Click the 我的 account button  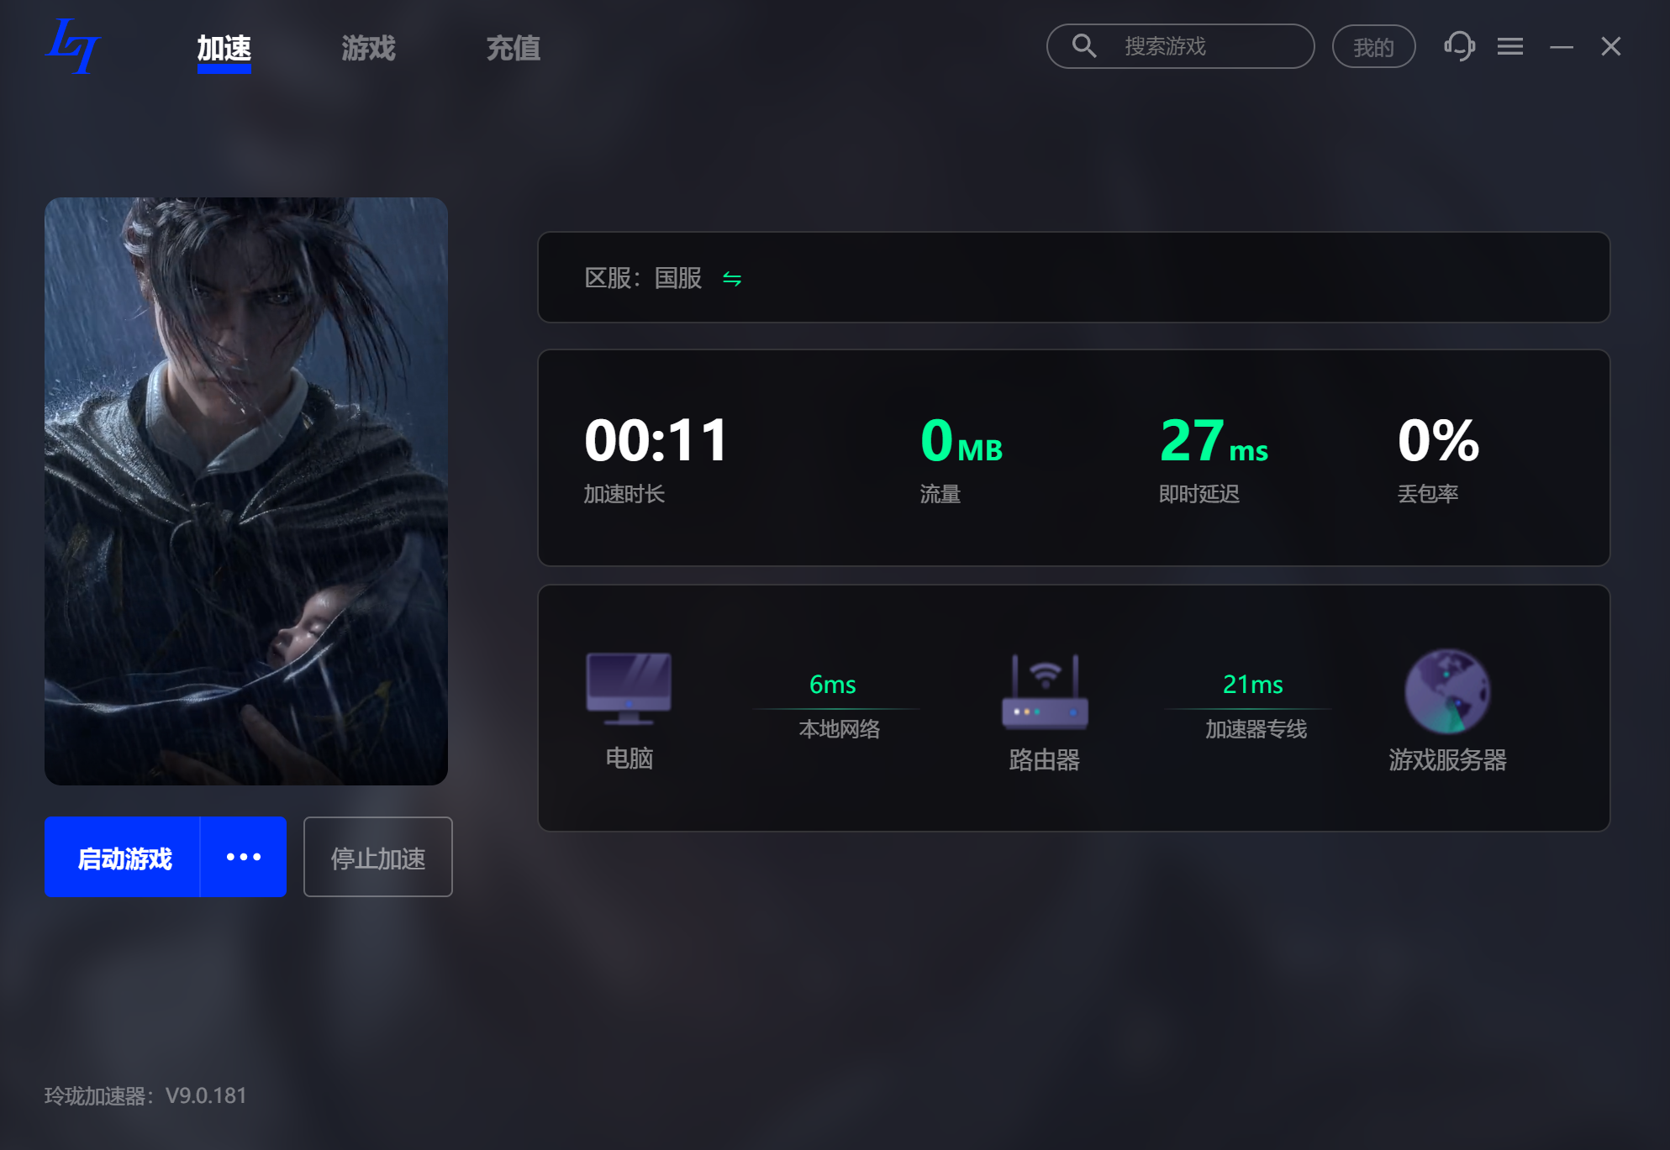point(1374,47)
